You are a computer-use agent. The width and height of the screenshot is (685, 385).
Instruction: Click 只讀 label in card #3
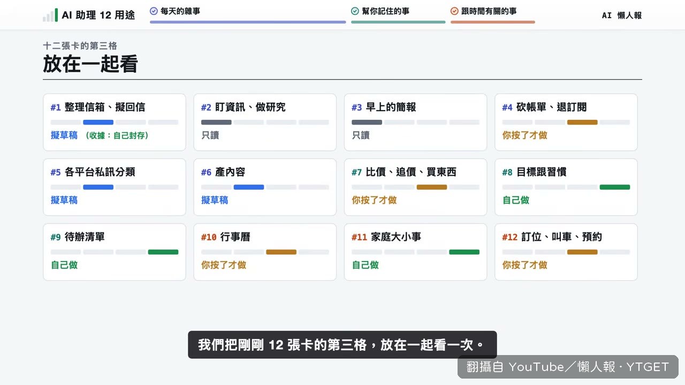pyautogui.click(x=361, y=135)
